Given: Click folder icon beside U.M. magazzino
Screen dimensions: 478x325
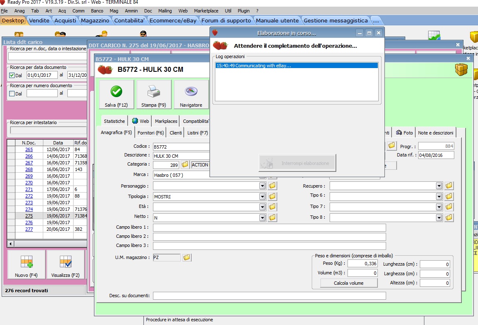Looking at the screenshot, I should pos(187,258).
